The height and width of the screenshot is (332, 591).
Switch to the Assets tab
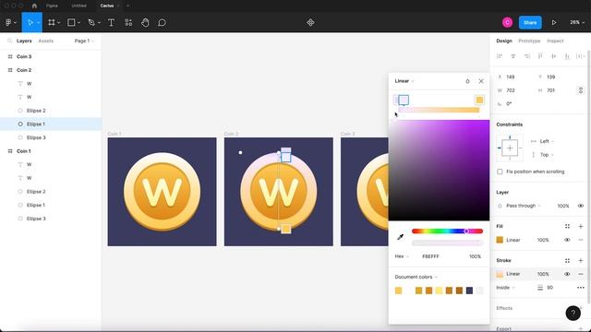pyautogui.click(x=46, y=41)
